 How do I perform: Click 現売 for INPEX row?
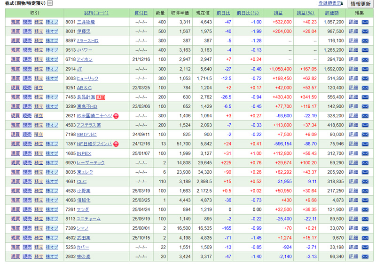[x=27, y=153]
